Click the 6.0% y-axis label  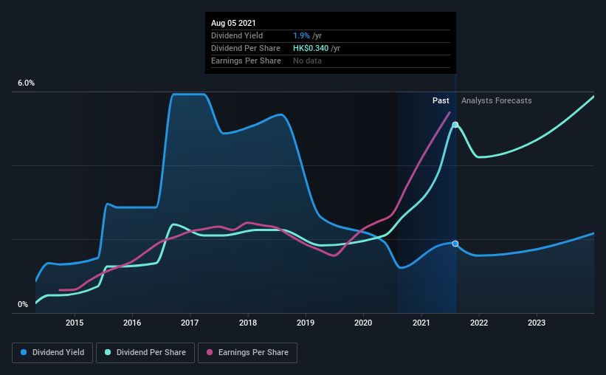pos(26,83)
